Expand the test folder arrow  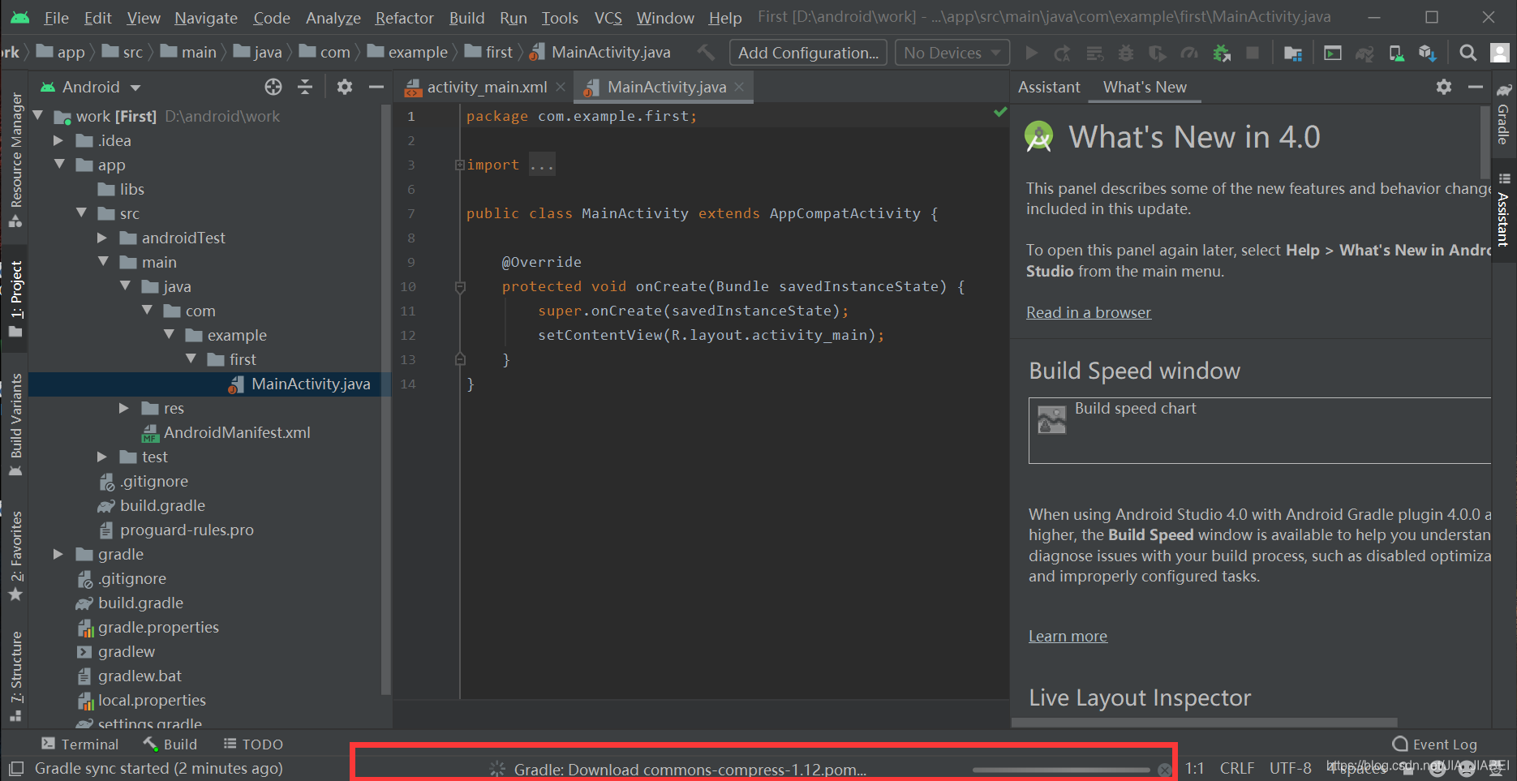click(x=102, y=457)
